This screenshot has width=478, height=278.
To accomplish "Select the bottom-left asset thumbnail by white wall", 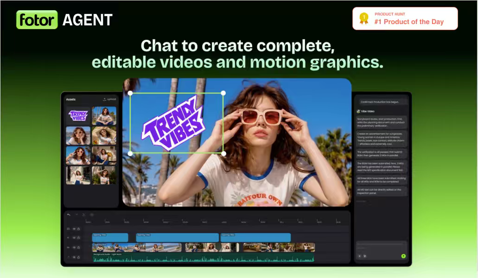I will point(78,175).
